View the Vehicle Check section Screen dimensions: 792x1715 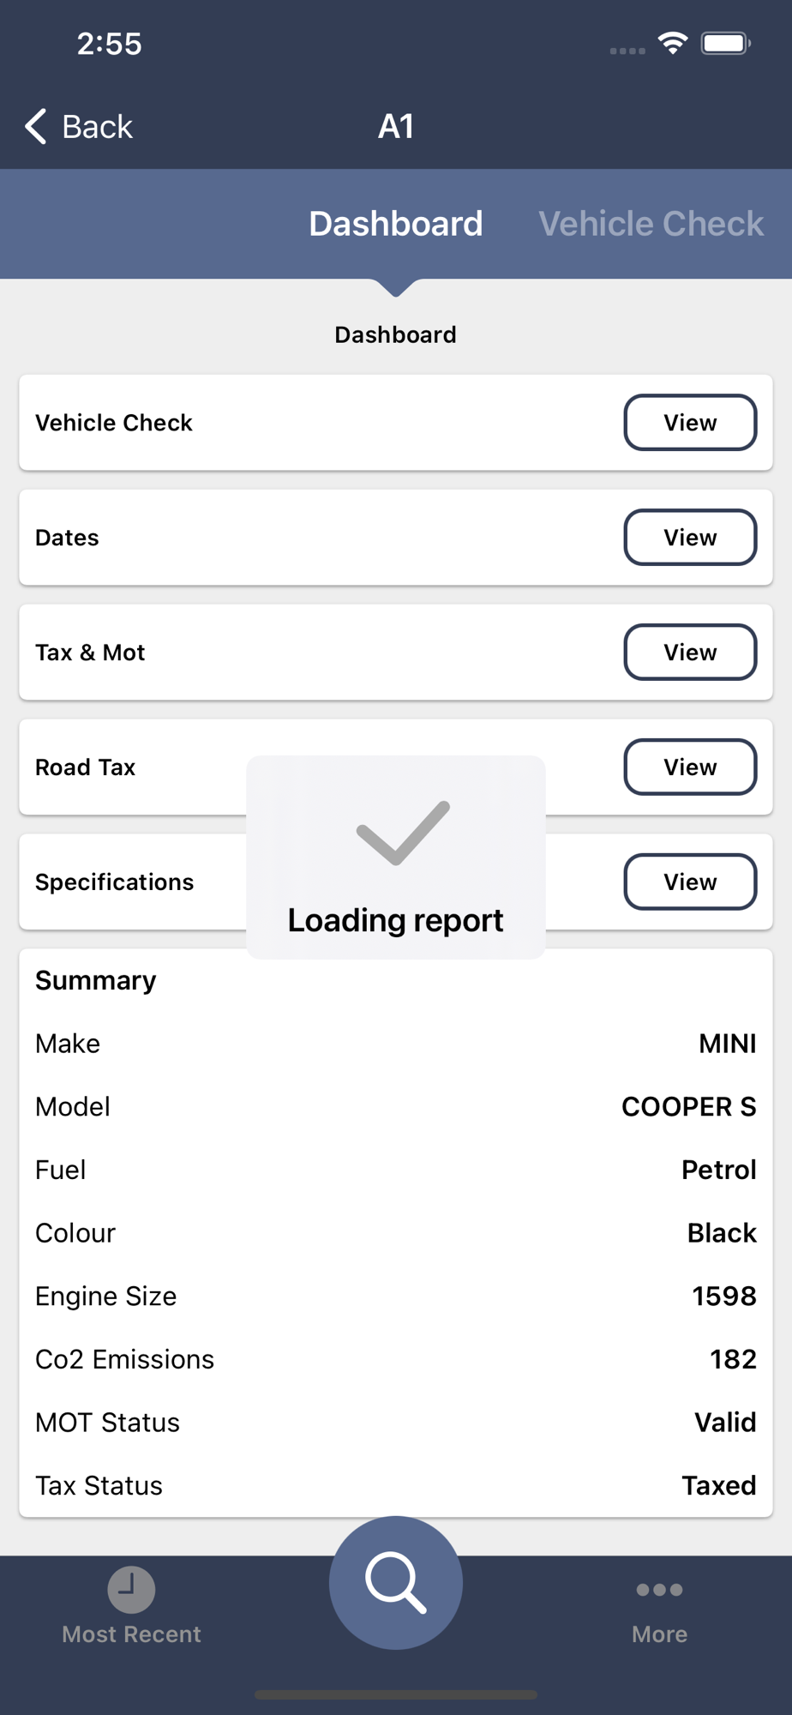(690, 423)
